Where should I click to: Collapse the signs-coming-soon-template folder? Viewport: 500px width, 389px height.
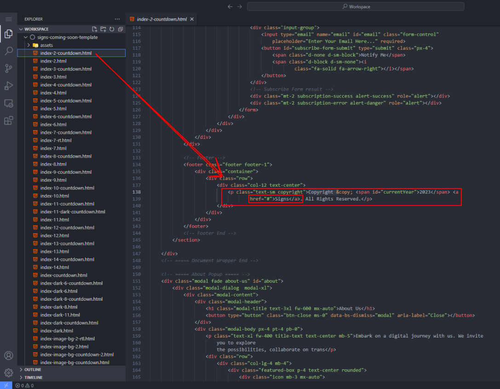[26, 37]
